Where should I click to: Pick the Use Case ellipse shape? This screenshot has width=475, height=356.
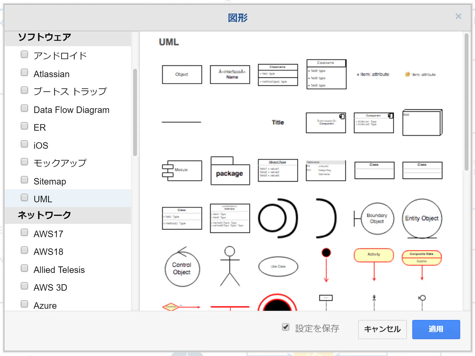(278, 267)
